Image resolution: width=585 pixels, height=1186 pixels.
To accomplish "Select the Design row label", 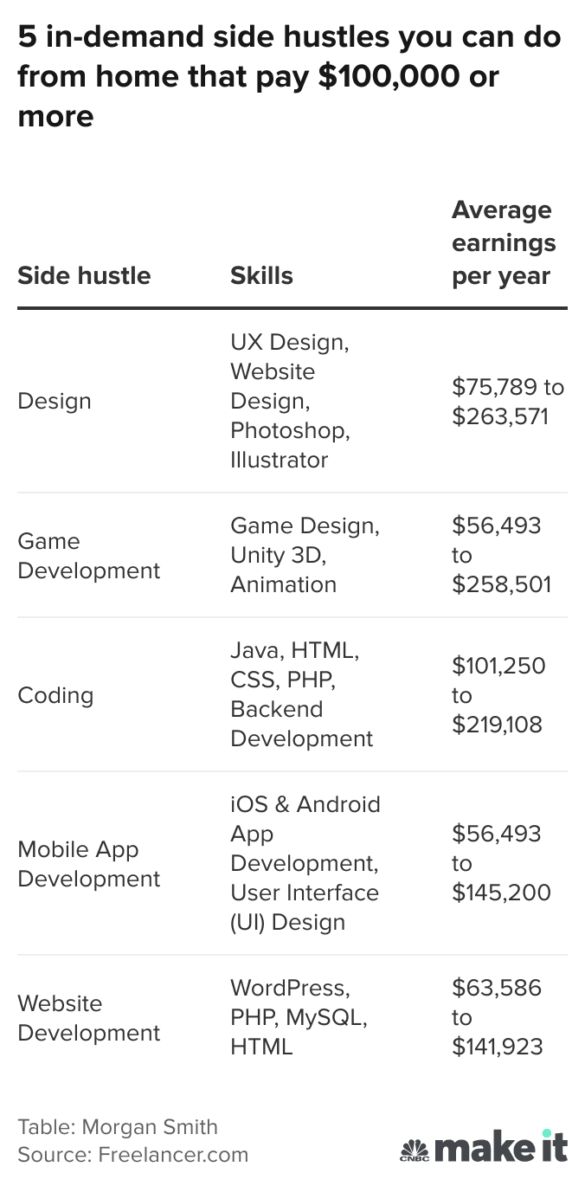I will [55, 401].
